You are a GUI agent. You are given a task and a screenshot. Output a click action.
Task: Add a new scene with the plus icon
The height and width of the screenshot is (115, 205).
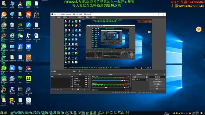[52, 89]
